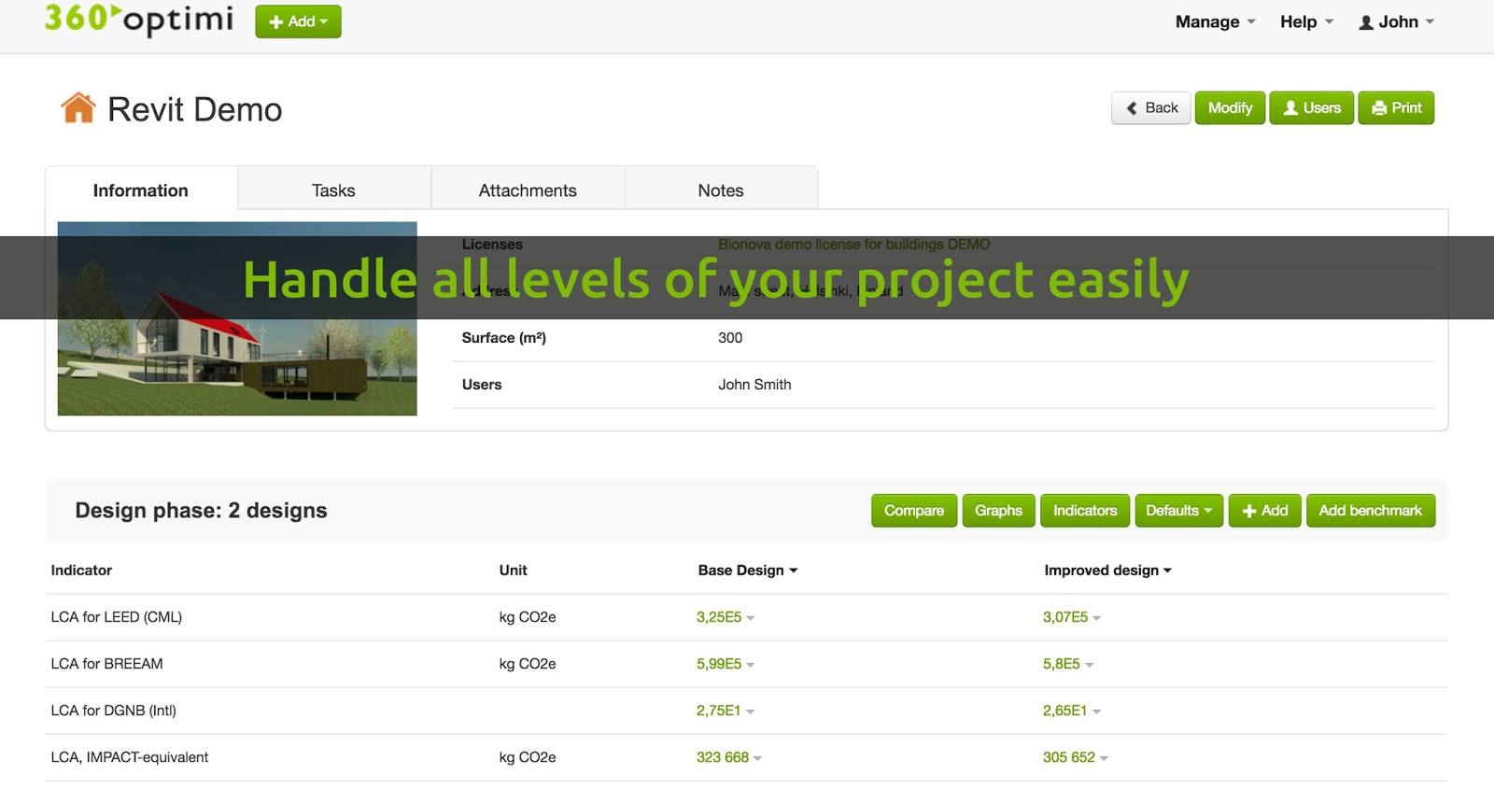Open the green Add dropdown in header
Screen dimensions: 1494x803
click(x=298, y=21)
